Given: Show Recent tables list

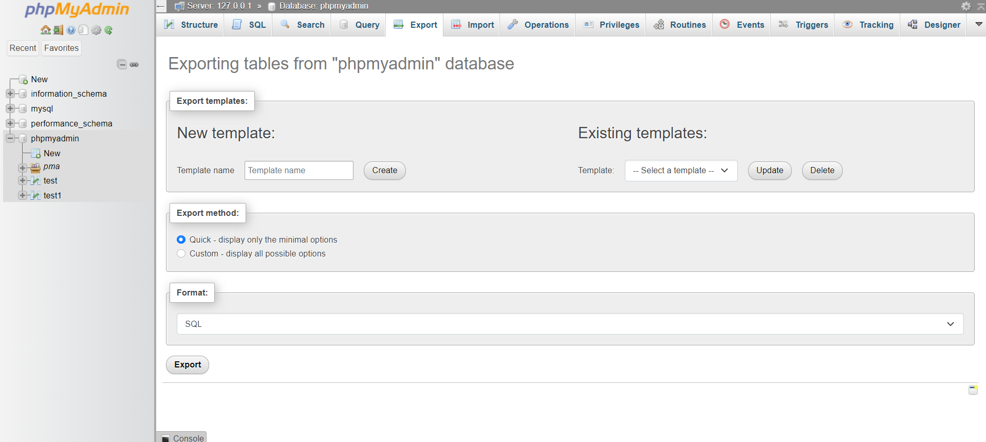Looking at the screenshot, I should tap(23, 48).
